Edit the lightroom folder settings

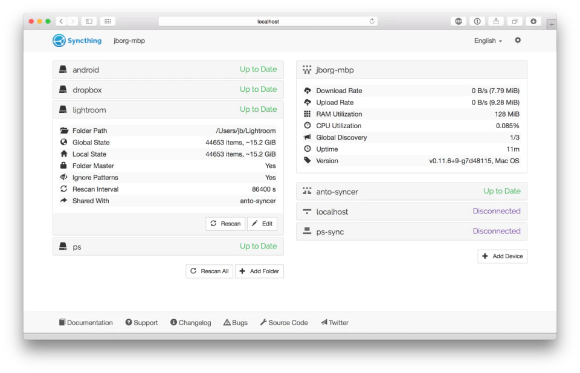[x=262, y=223]
